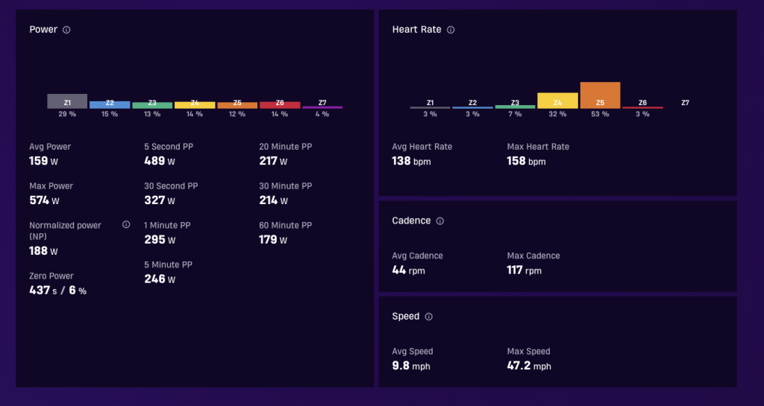Select the orange Z5 power zone bar

[x=237, y=105]
